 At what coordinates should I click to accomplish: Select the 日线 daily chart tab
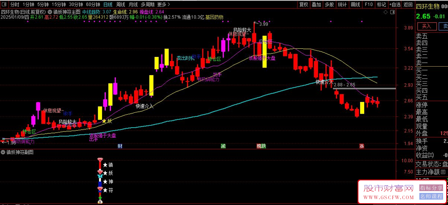(x=108, y=4)
